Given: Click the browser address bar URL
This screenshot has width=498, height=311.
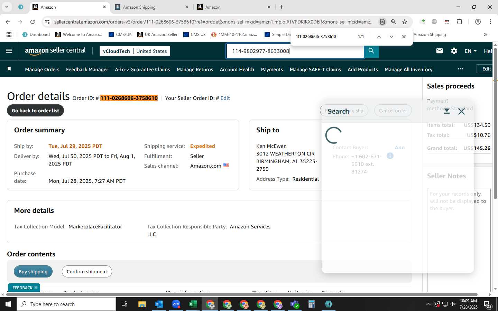Looking at the screenshot, I should click(x=213, y=22).
